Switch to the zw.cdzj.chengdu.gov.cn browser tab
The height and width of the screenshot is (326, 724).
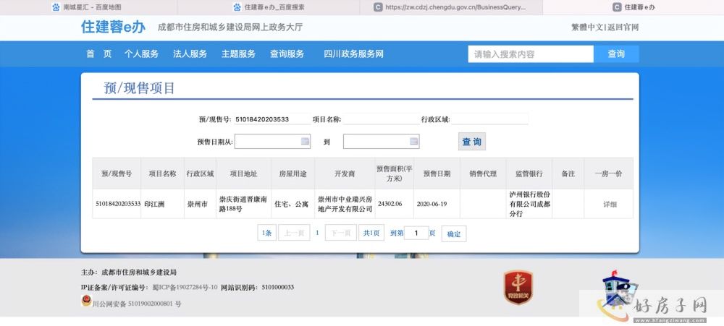click(450, 7)
